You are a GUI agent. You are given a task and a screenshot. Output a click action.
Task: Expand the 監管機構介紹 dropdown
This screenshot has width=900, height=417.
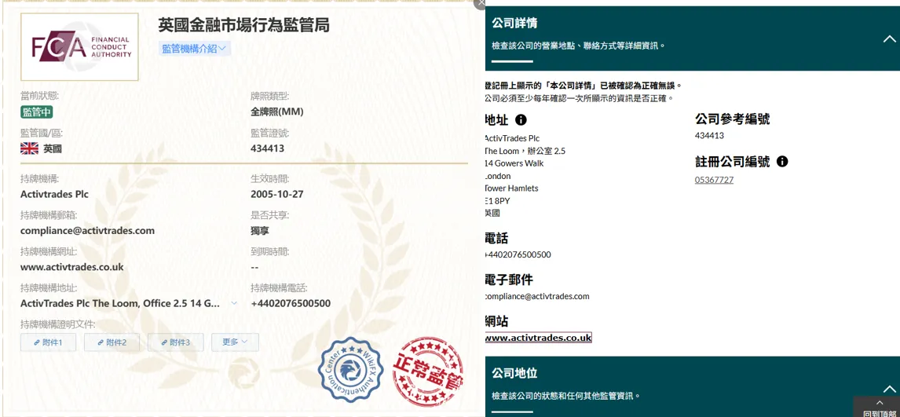click(194, 49)
